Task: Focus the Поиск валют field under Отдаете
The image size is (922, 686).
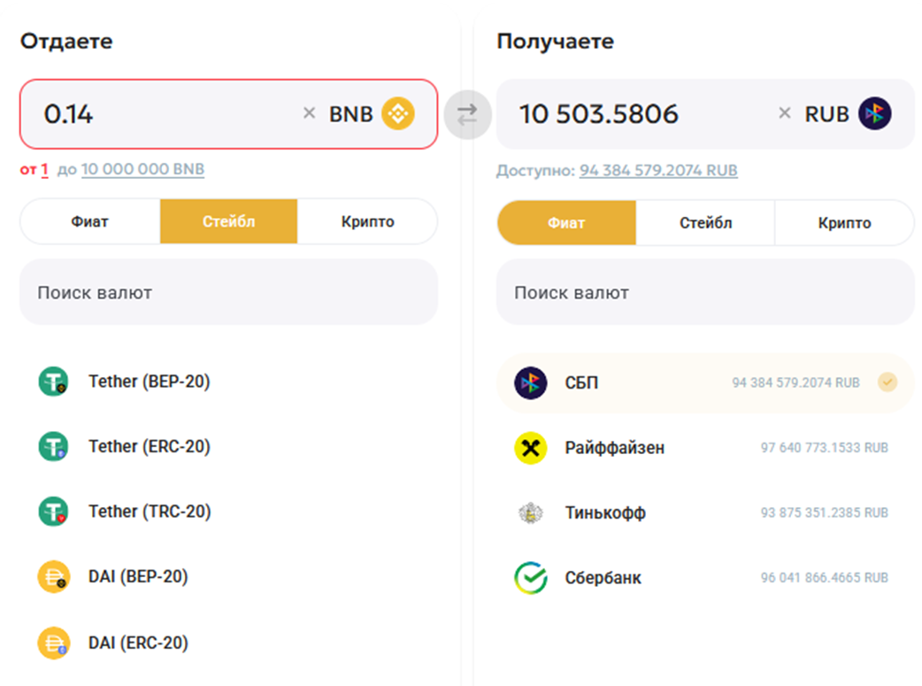Action: coord(228,292)
